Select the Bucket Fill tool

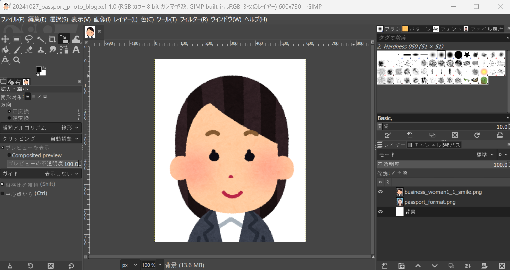point(5,50)
